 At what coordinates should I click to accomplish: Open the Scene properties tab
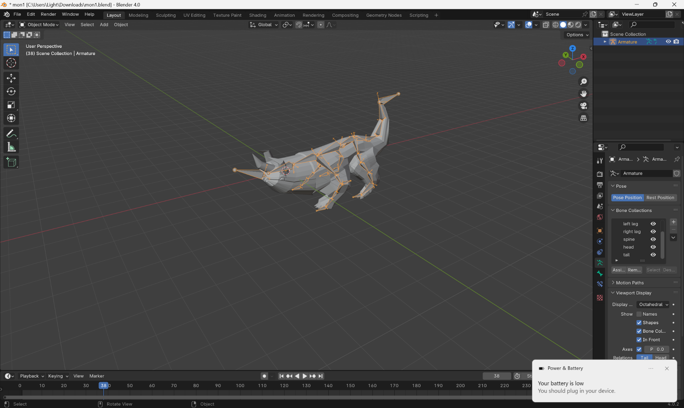point(600,206)
